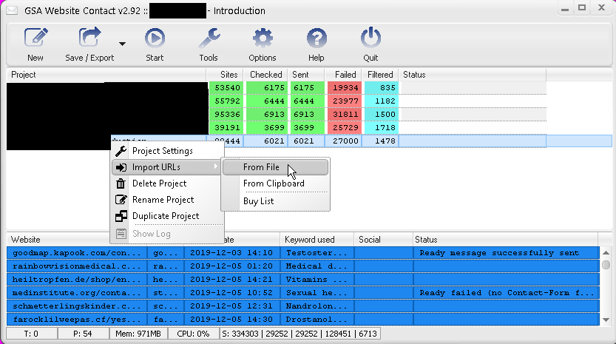616x344 pixels.
Task: Select the heiltropfen.de/shop website row
Action: tap(303, 280)
